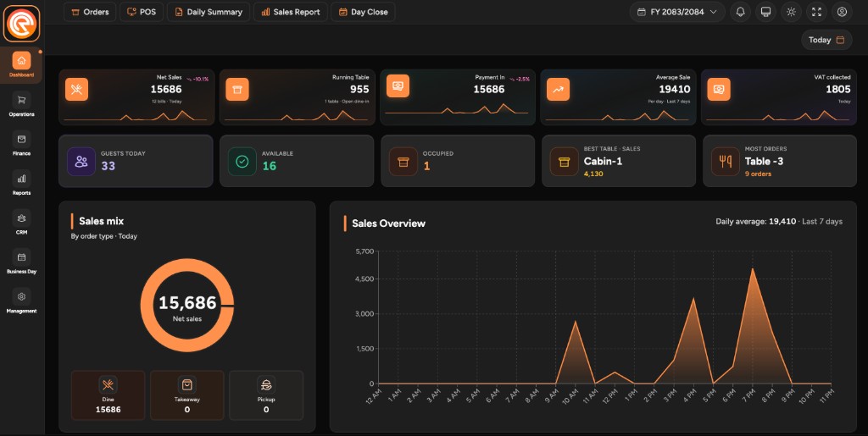Viewport: 868px width, 436px height.
Task: Open Management settings in the sidebar
Action: [21, 301]
